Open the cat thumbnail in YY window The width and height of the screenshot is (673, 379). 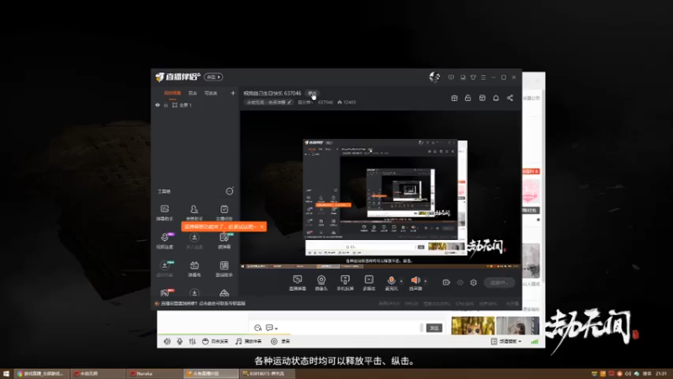point(473,325)
